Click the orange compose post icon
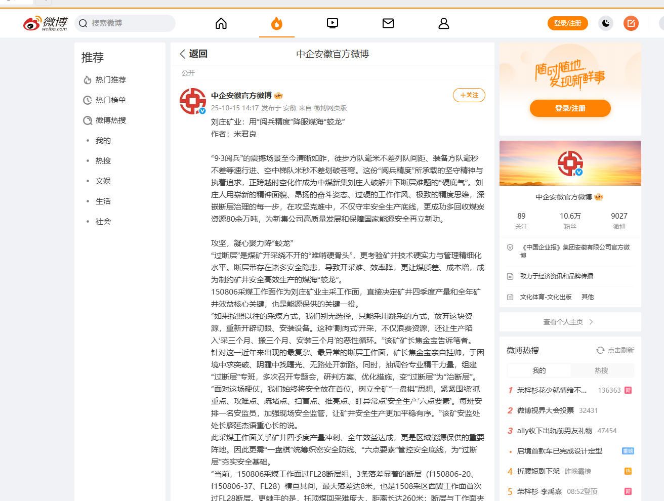Viewport: 664px width, 501px height. tap(631, 23)
